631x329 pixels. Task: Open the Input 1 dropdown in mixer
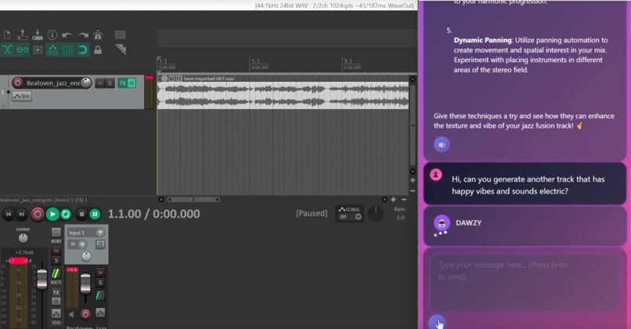tap(86, 233)
